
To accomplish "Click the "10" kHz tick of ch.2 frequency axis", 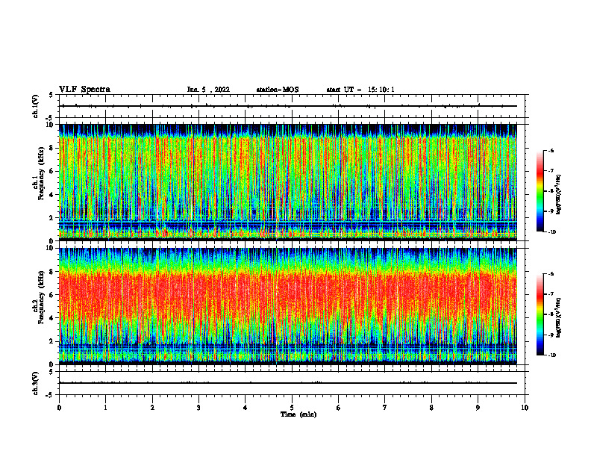I will [50, 248].
